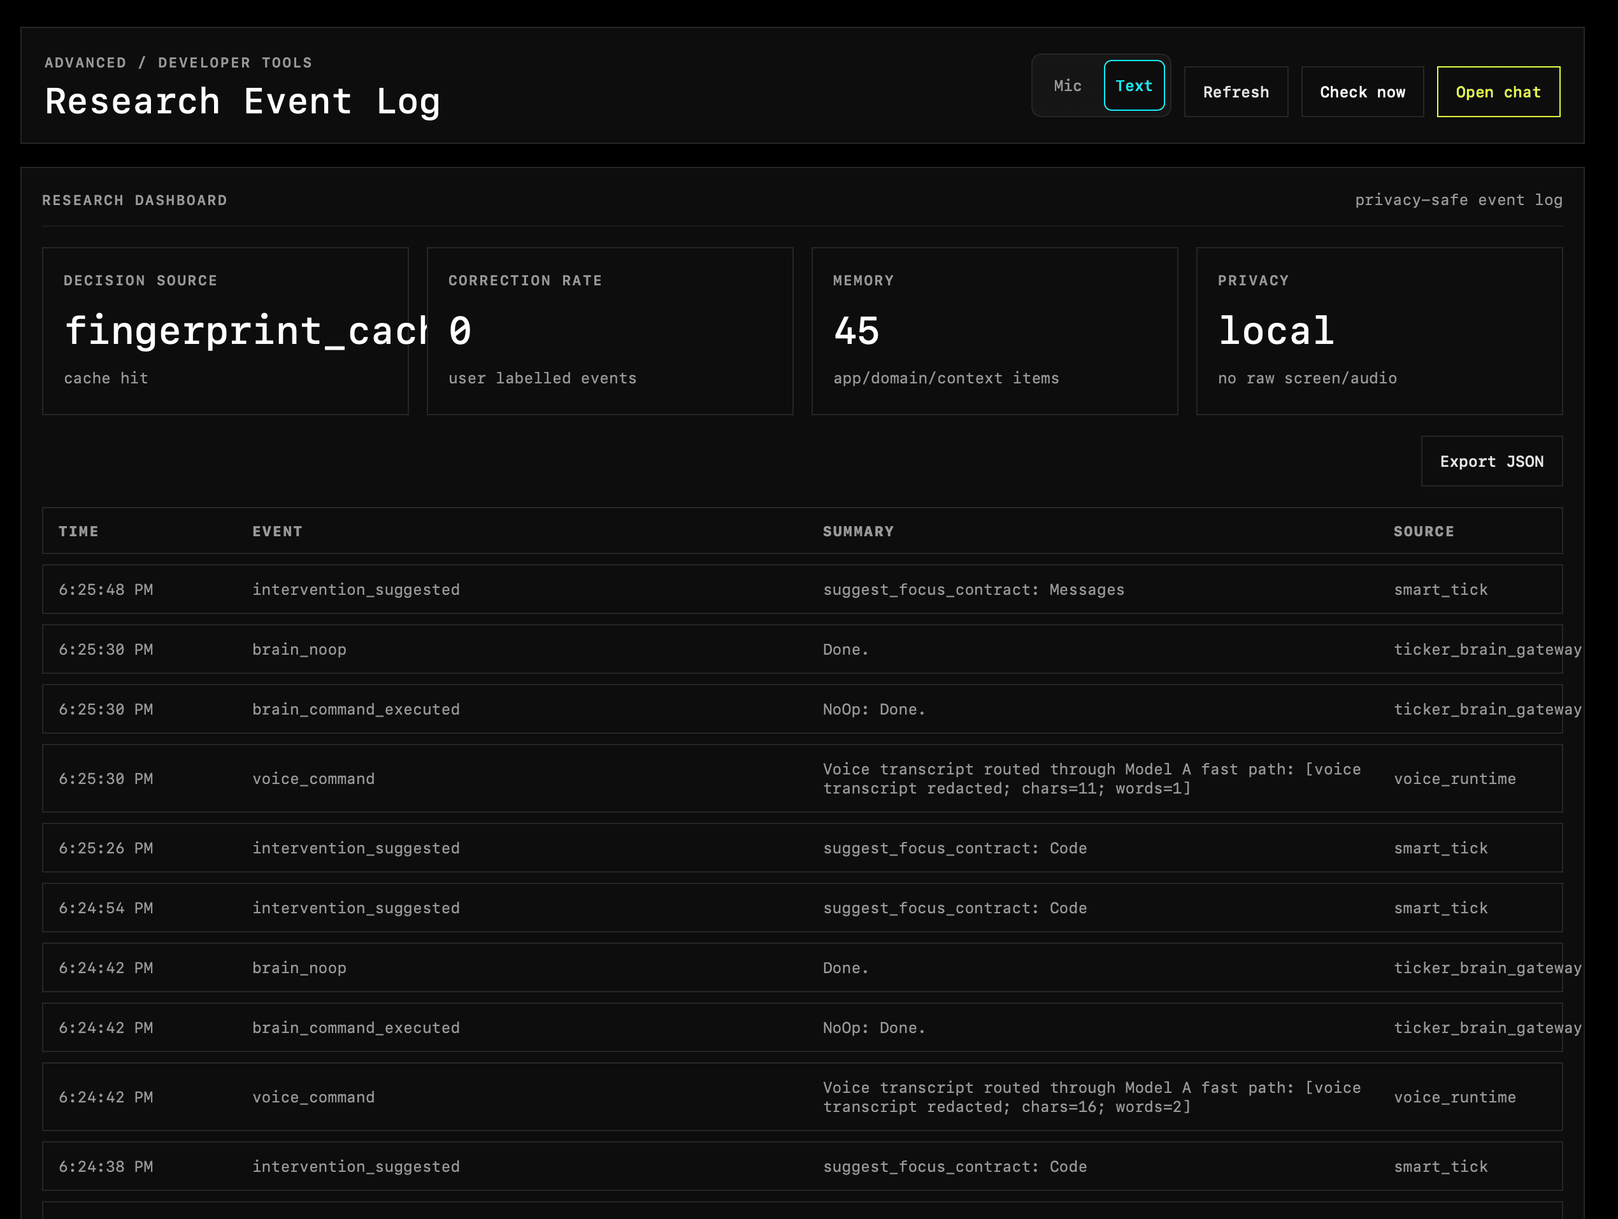Click the Correction Rate card
This screenshot has width=1618, height=1219.
point(610,331)
